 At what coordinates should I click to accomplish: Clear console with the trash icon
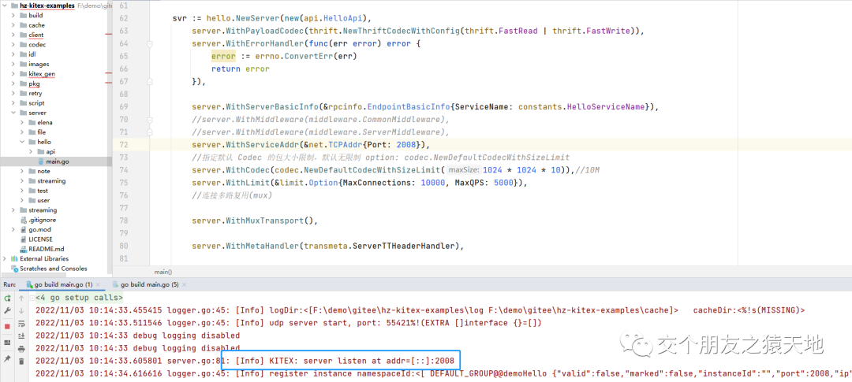point(21,361)
